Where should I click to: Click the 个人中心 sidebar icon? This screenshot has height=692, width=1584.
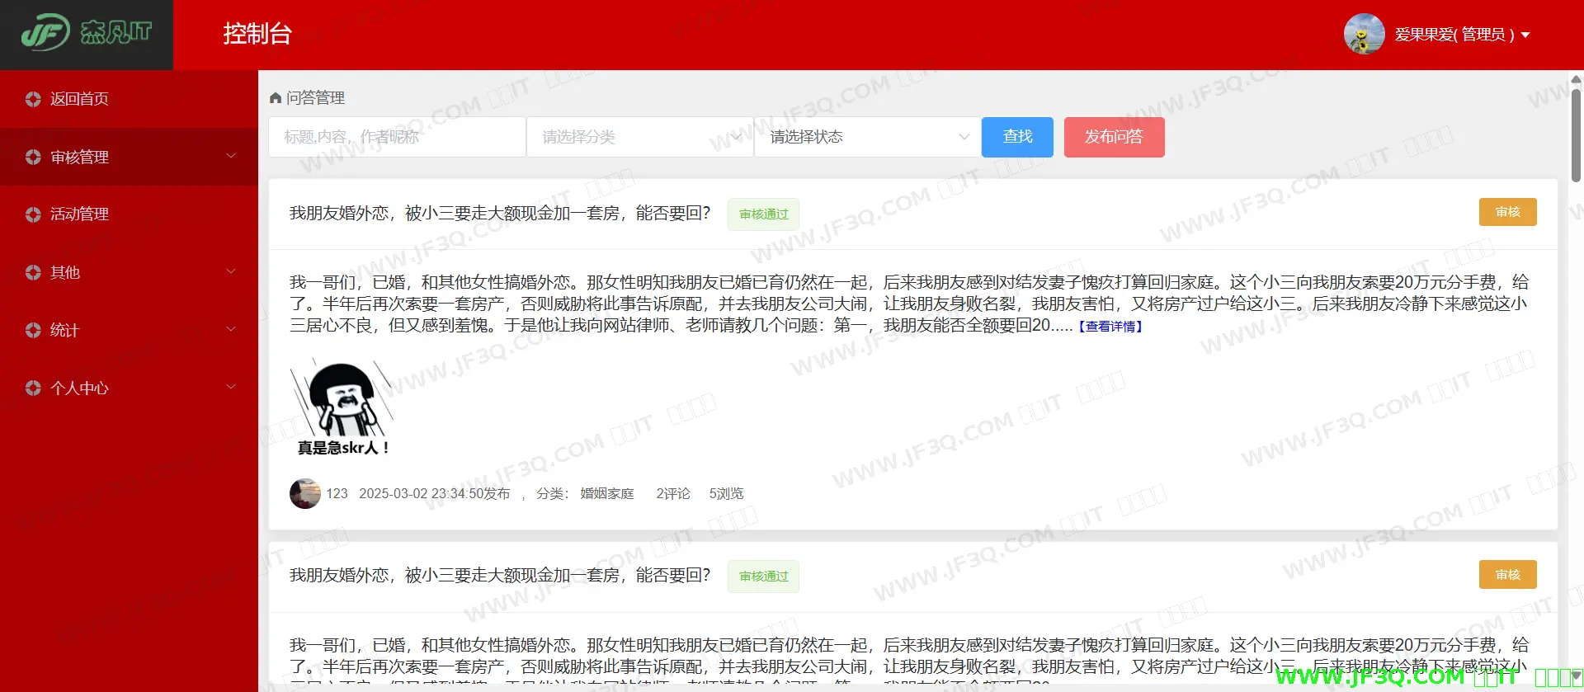pyautogui.click(x=33, y=388)
